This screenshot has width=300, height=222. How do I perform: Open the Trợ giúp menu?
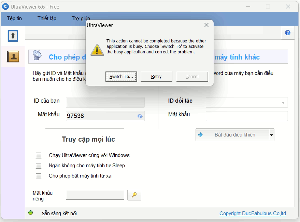pos(81,18)
